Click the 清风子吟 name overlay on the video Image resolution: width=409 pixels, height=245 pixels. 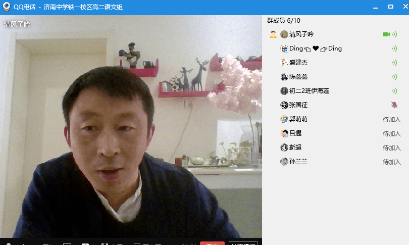(17, 24)
